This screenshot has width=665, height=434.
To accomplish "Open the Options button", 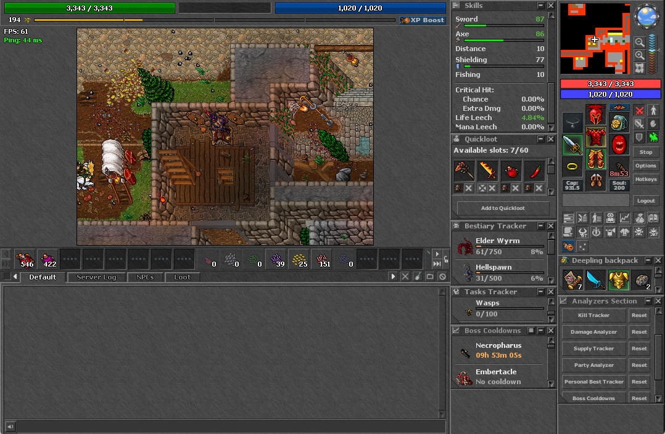I will [x=646, y=166].
